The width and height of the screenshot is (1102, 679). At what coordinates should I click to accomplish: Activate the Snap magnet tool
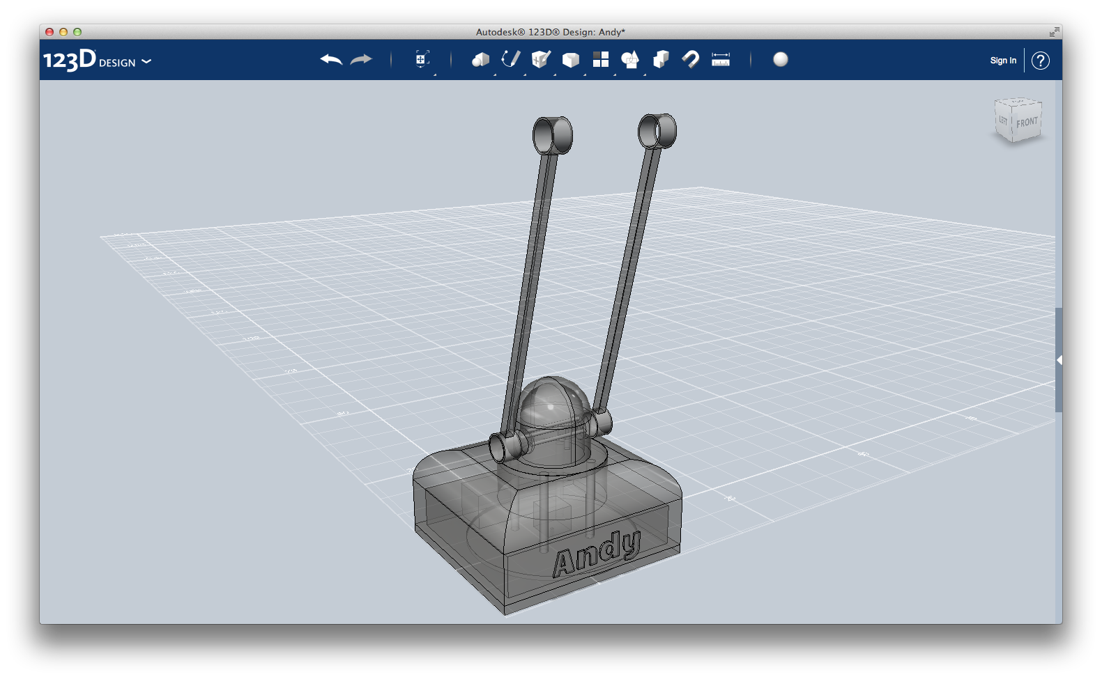pyautogui.click(x=691, y=60)
